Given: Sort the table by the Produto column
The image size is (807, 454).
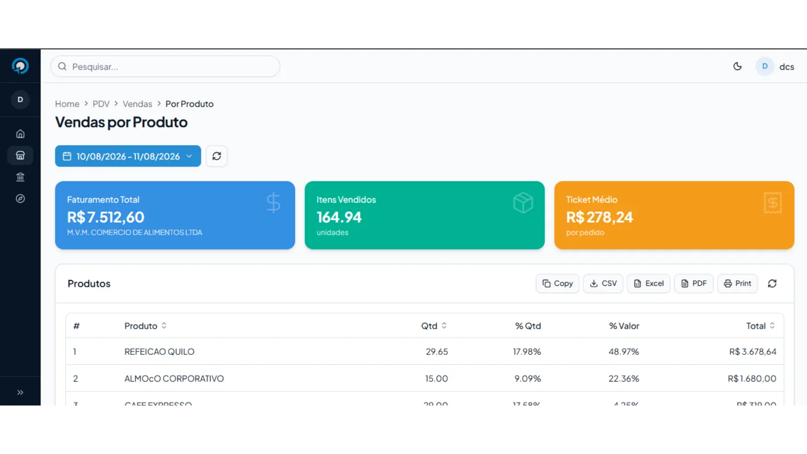Looking at the screenshot, I should point(145,326).
